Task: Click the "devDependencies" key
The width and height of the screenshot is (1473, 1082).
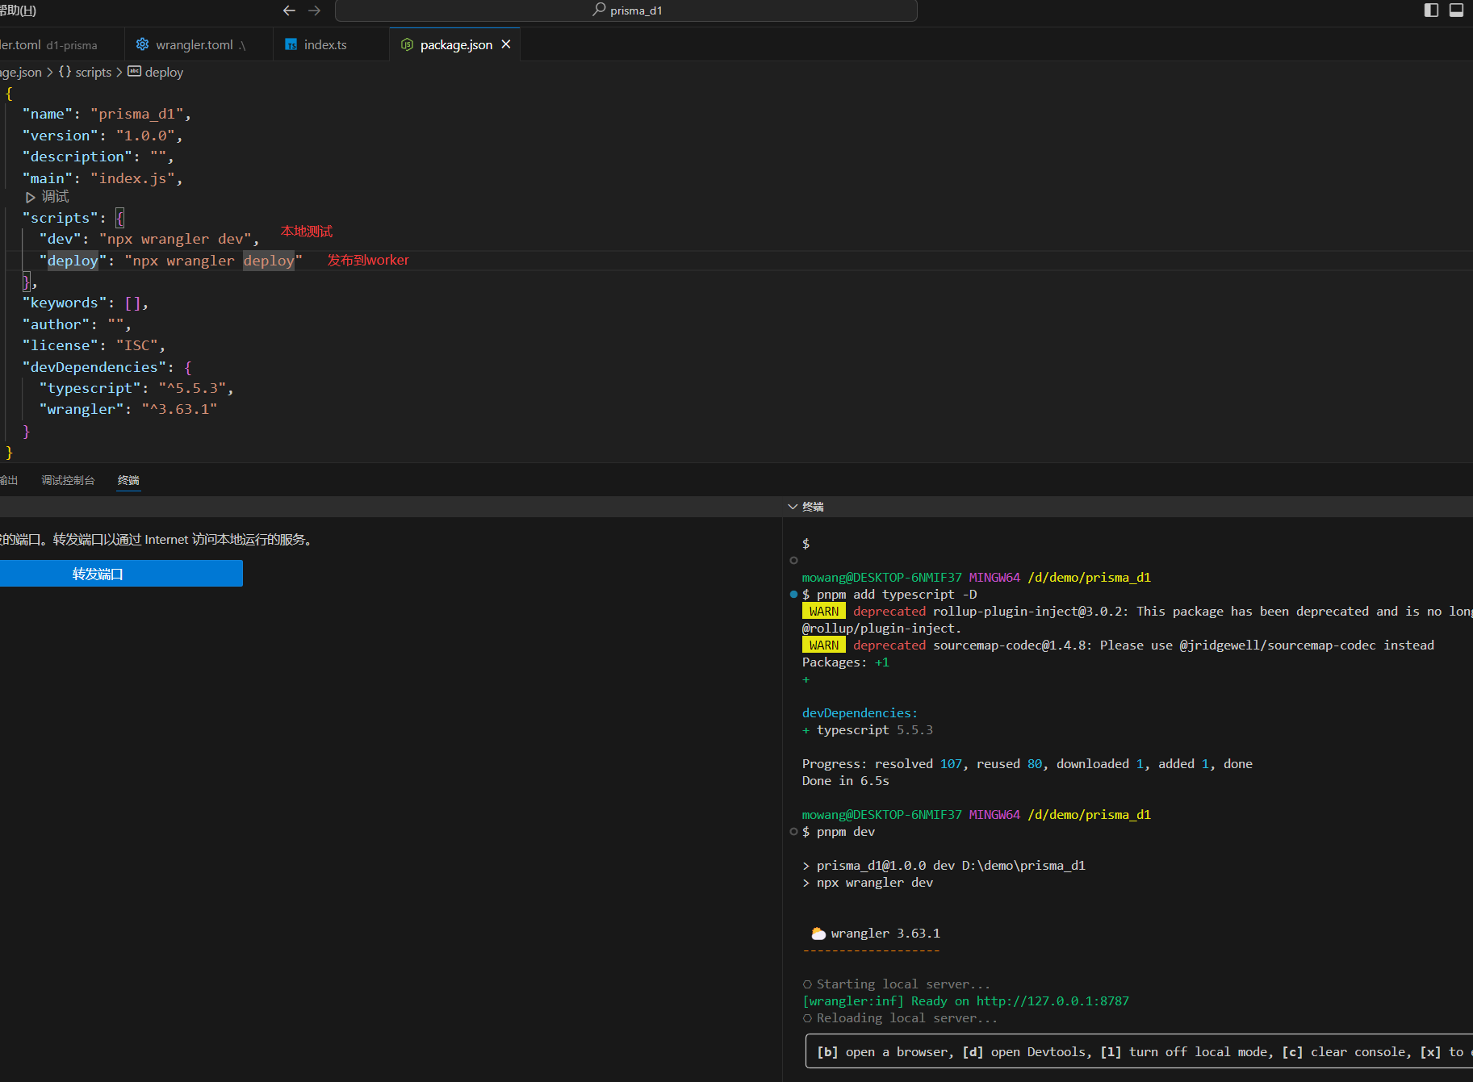Action: click(94, 367)
